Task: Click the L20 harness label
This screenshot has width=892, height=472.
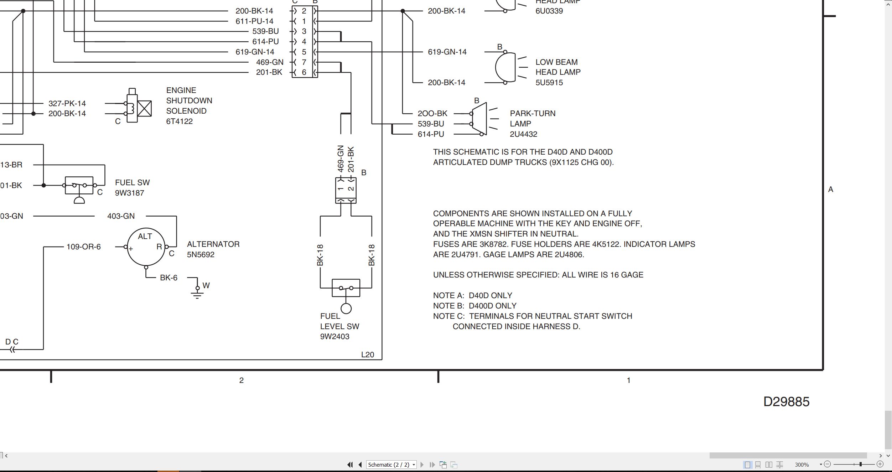Action: tap(368, 355)
